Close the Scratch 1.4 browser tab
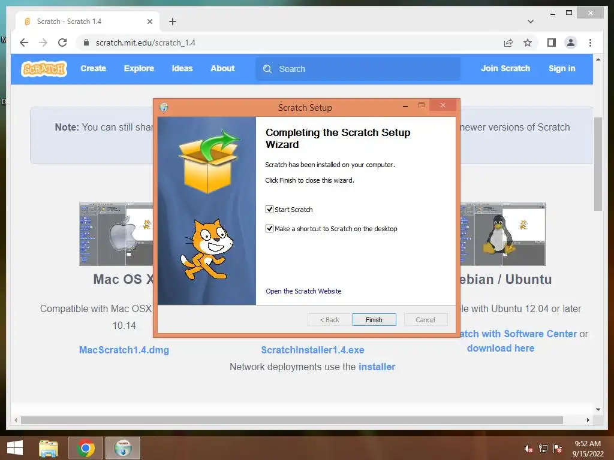614x460 pixels. (149, 22)
